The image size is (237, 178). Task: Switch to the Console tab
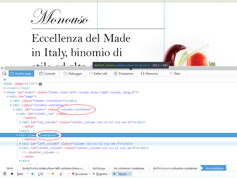tap(47, 74)
